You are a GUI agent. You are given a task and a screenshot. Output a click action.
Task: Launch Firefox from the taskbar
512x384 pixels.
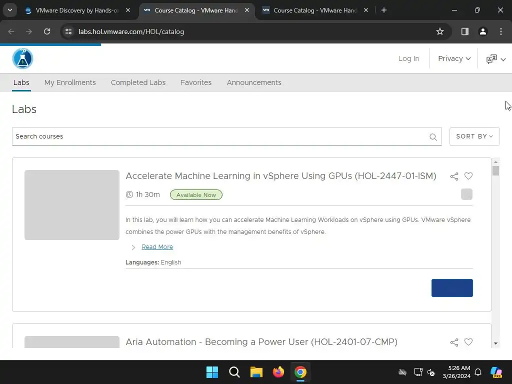278,372
